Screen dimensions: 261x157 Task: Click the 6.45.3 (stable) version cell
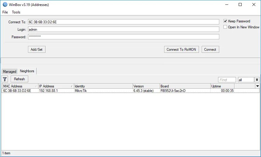(143, 91)
